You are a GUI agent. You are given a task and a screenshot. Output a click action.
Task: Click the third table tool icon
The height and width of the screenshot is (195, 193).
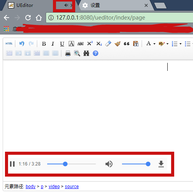(x=28, y=53)
